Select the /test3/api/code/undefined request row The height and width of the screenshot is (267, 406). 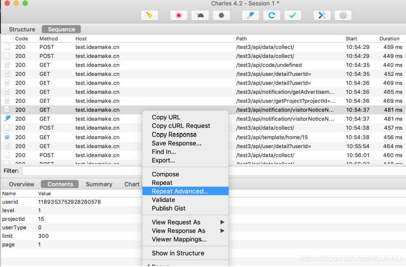[x=203, y=65]
